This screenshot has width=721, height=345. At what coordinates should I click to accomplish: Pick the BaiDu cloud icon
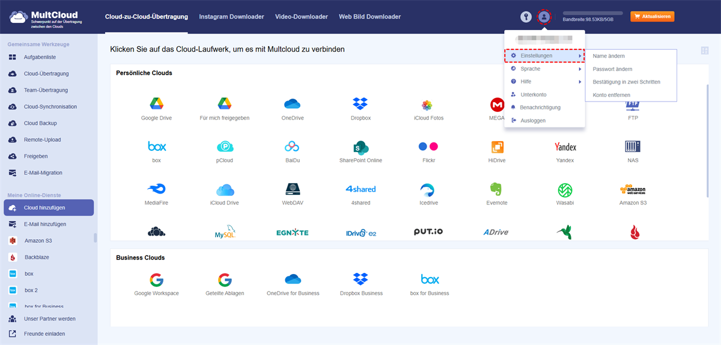coord(293,146)
